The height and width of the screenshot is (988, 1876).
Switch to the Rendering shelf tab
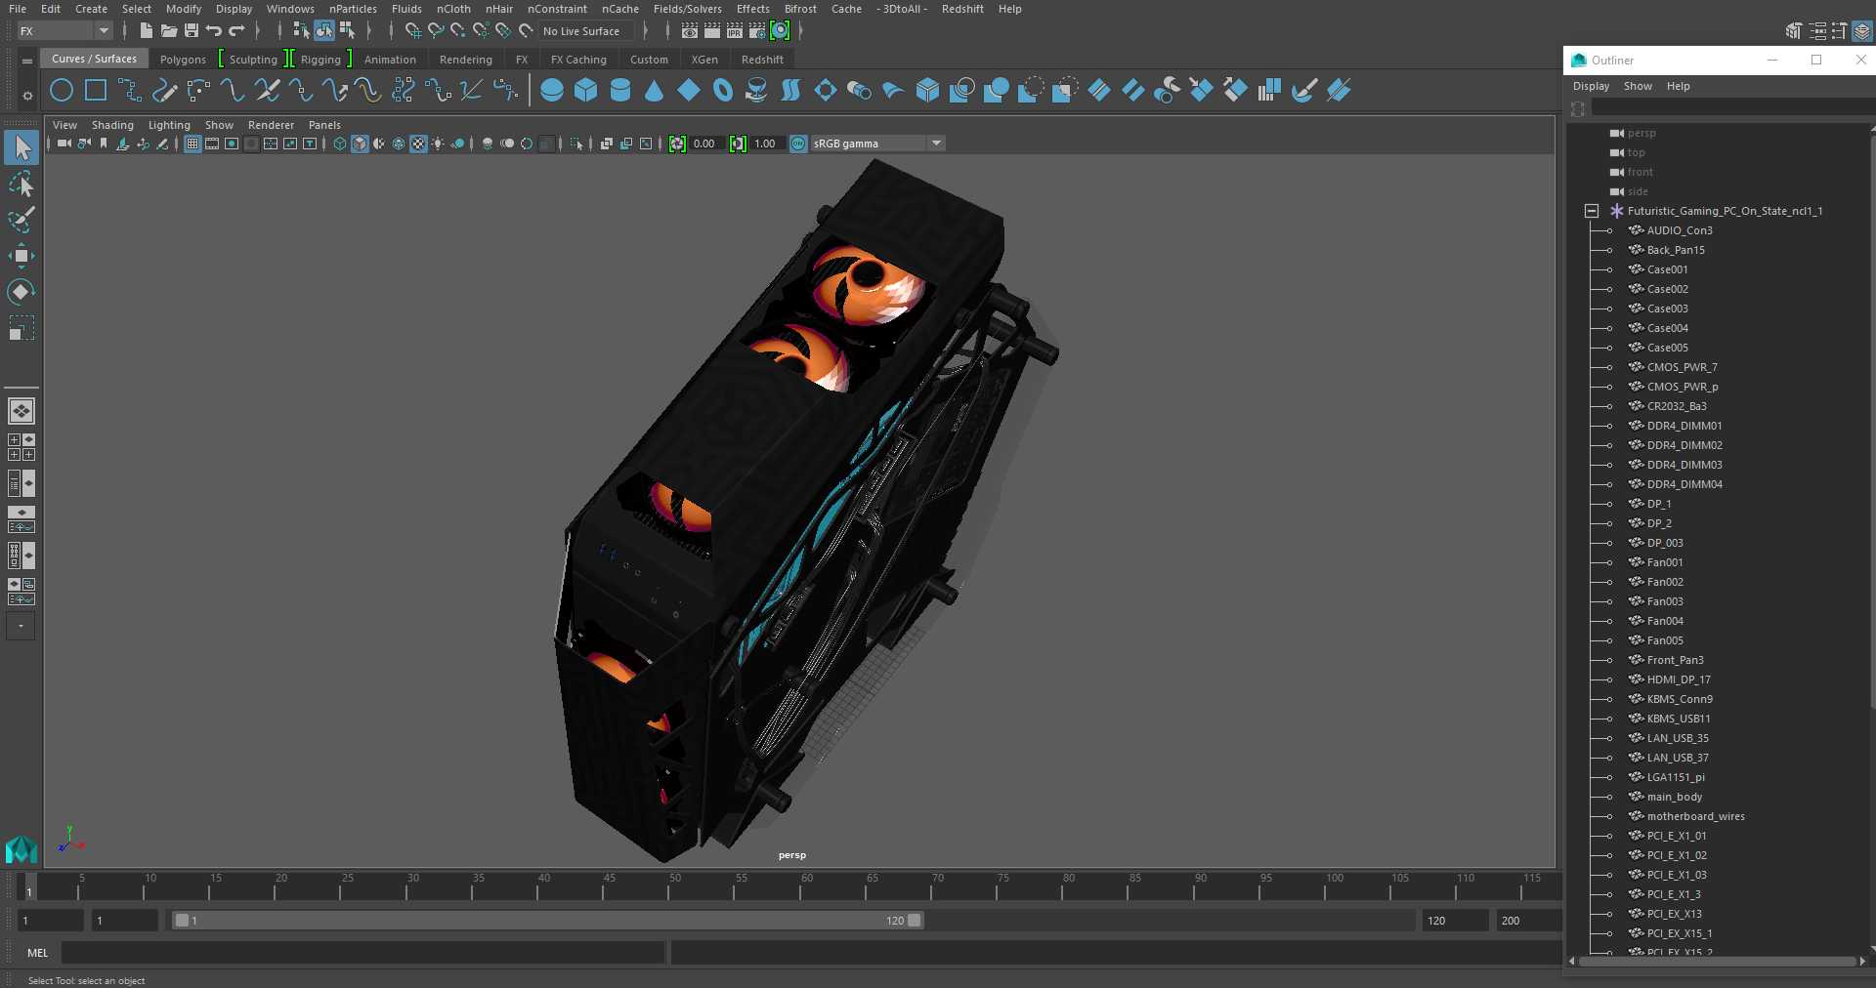pos(465,60)
